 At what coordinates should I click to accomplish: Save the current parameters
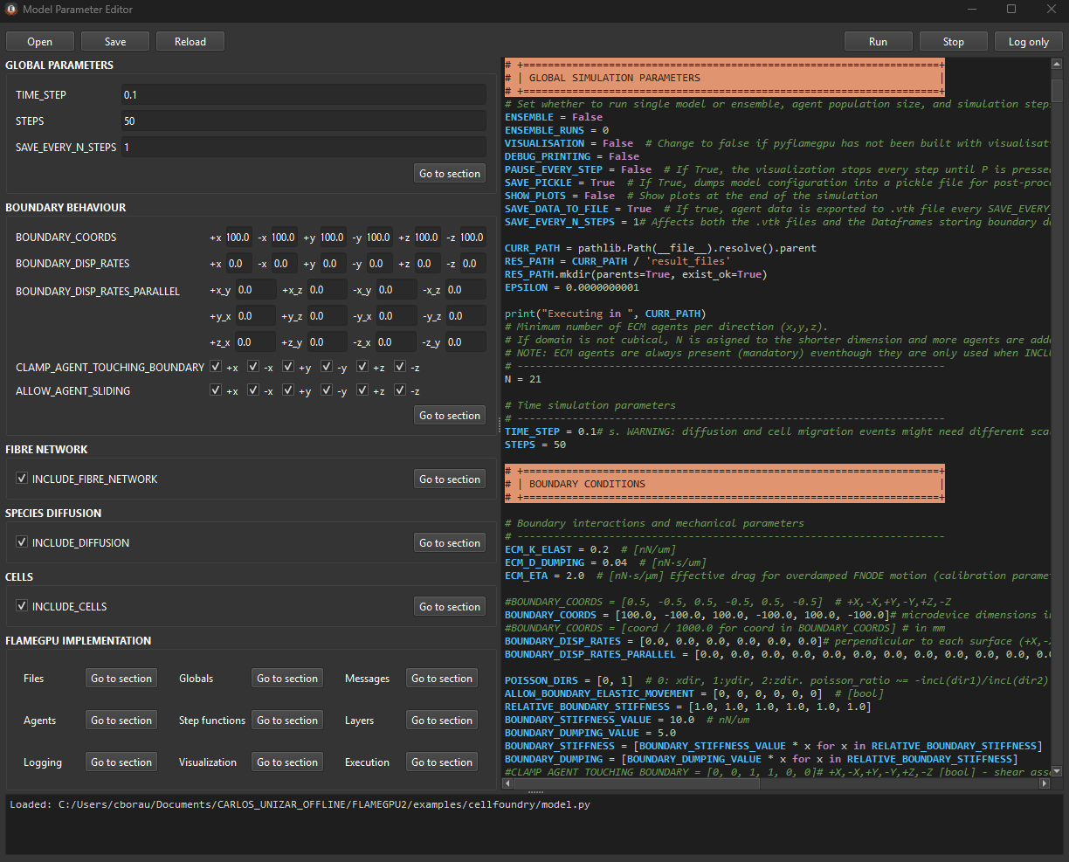114,40
